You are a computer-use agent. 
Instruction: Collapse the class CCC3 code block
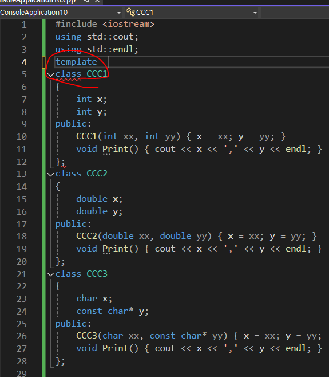(50, 274)
